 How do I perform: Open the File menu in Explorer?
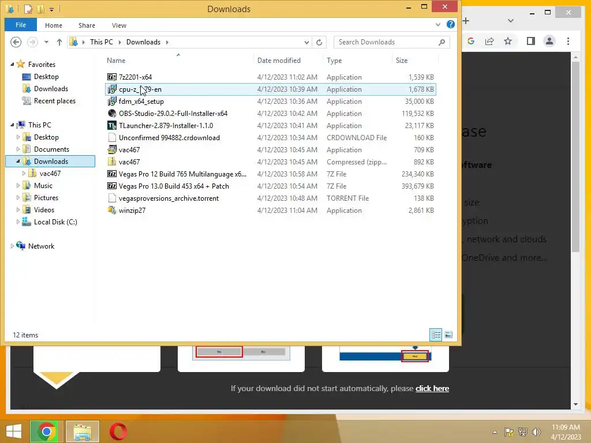coord(21,25)
